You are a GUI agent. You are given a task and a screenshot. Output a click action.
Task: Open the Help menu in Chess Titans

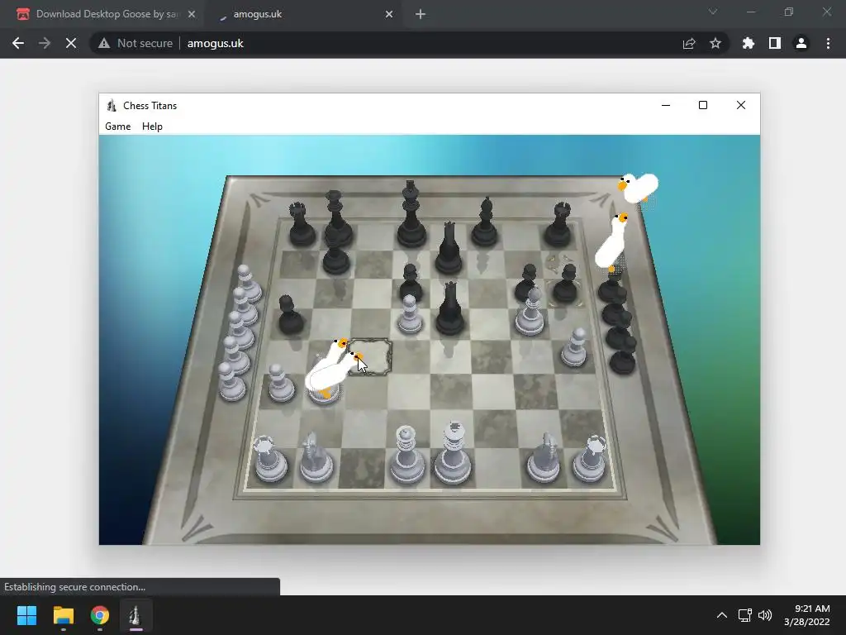pos(152,127)
